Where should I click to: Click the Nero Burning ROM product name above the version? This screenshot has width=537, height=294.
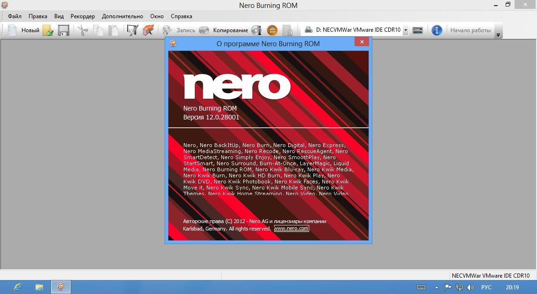coord(210,108)
